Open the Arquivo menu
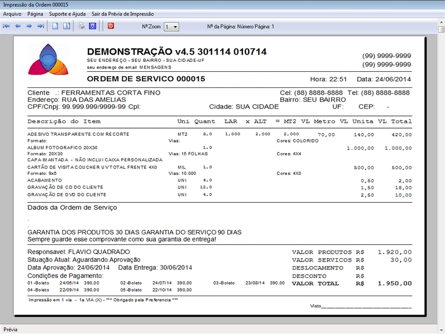 tap(12, 13)
